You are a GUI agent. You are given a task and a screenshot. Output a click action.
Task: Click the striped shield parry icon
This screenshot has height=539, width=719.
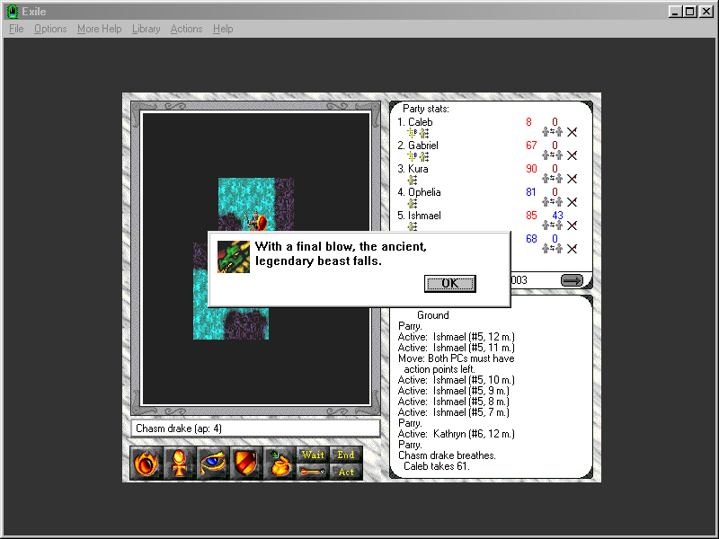coord(246,463)
